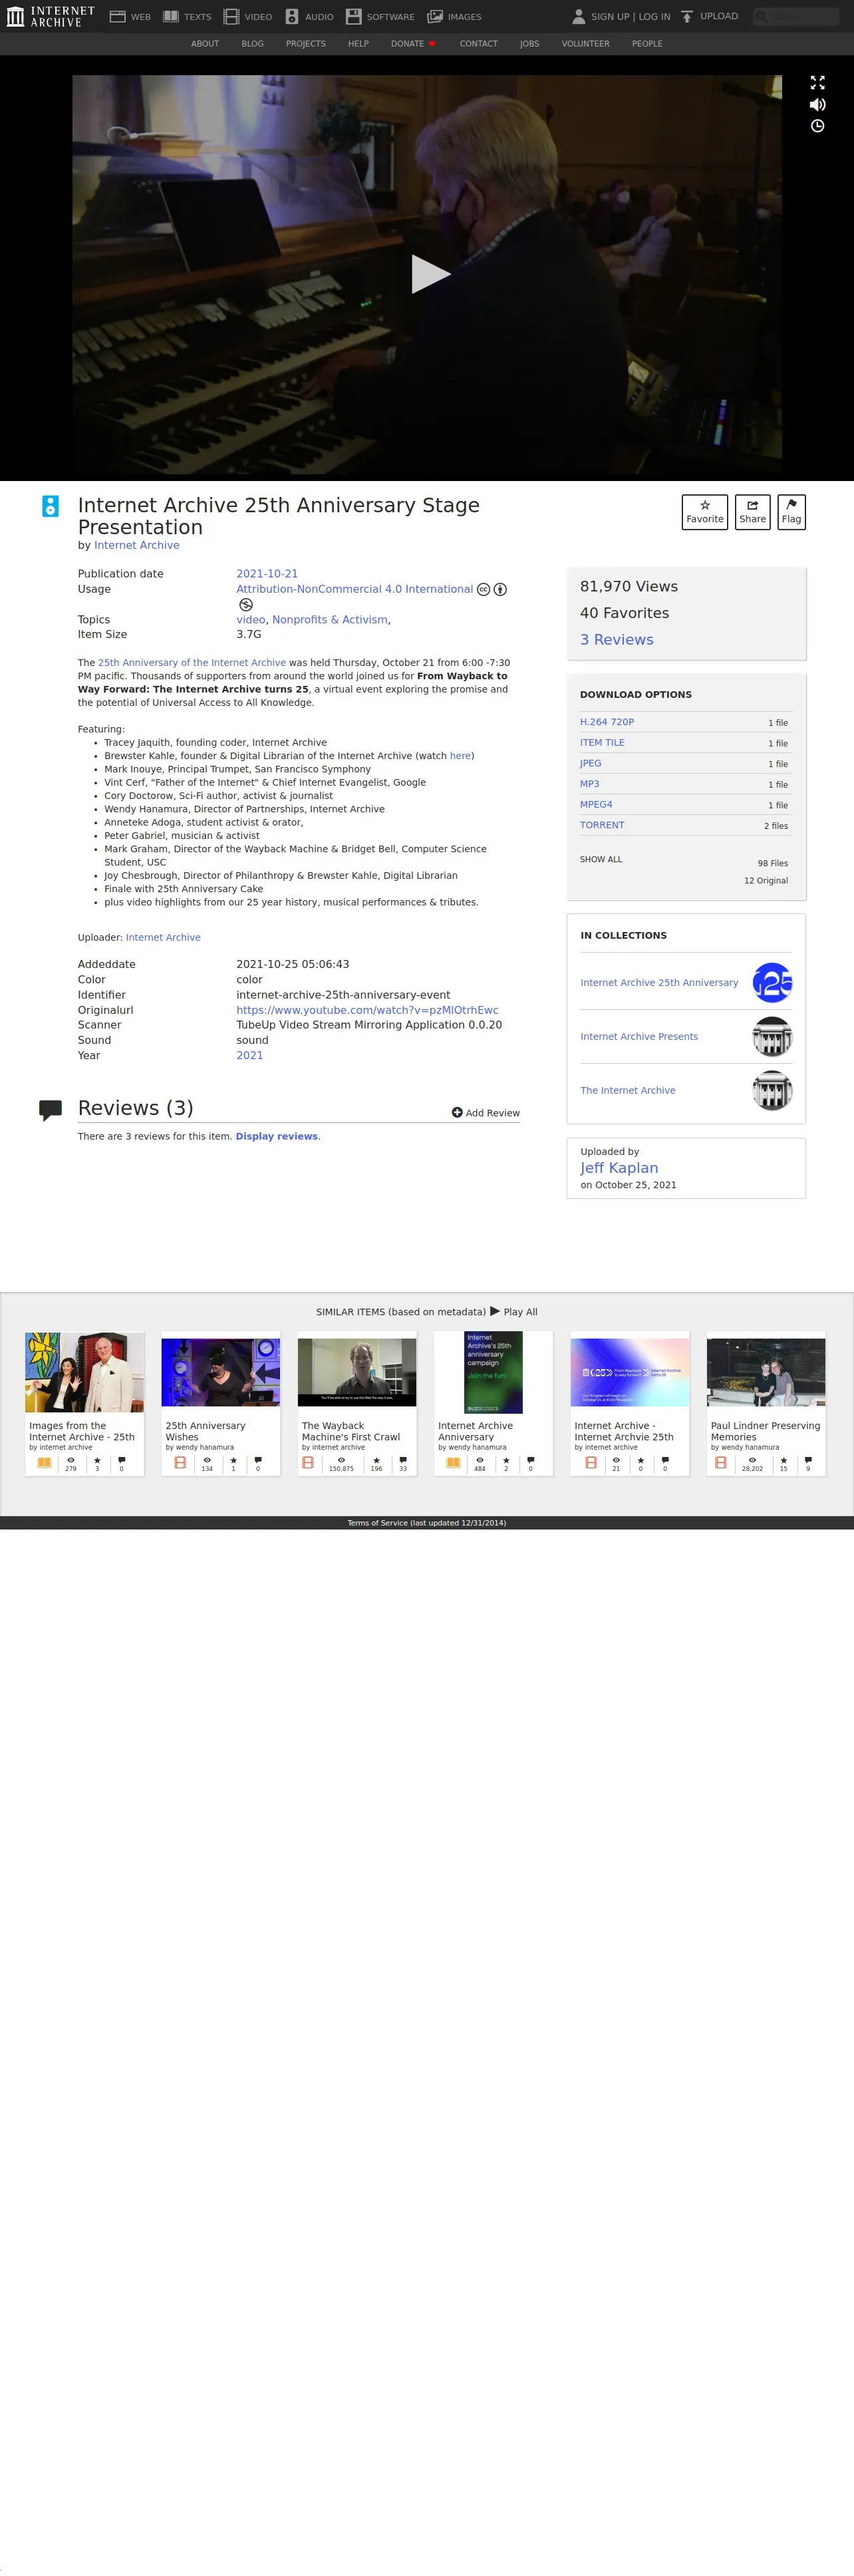Image resolution: width=854 pixels, height=2576 pixels.
Task: Open the 3 Reviews link in stats box
Action: pos(616,640)
